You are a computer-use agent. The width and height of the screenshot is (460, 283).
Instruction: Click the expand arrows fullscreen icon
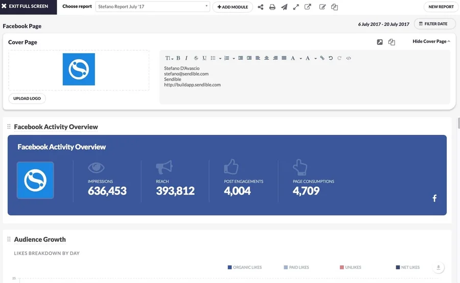(296, 7)
